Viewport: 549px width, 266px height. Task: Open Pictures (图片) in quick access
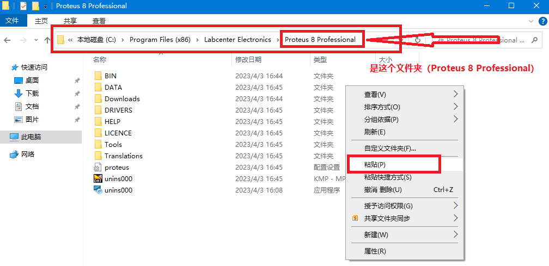[x=32, y=120]
